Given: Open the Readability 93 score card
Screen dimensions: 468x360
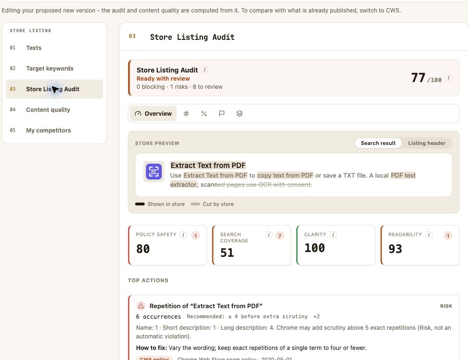Looking at the screenshot, I should click(x=420, y=245).
